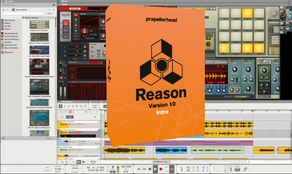Click the Fast Forward transport button
292x174 pixels.
[x=144, y=169]
